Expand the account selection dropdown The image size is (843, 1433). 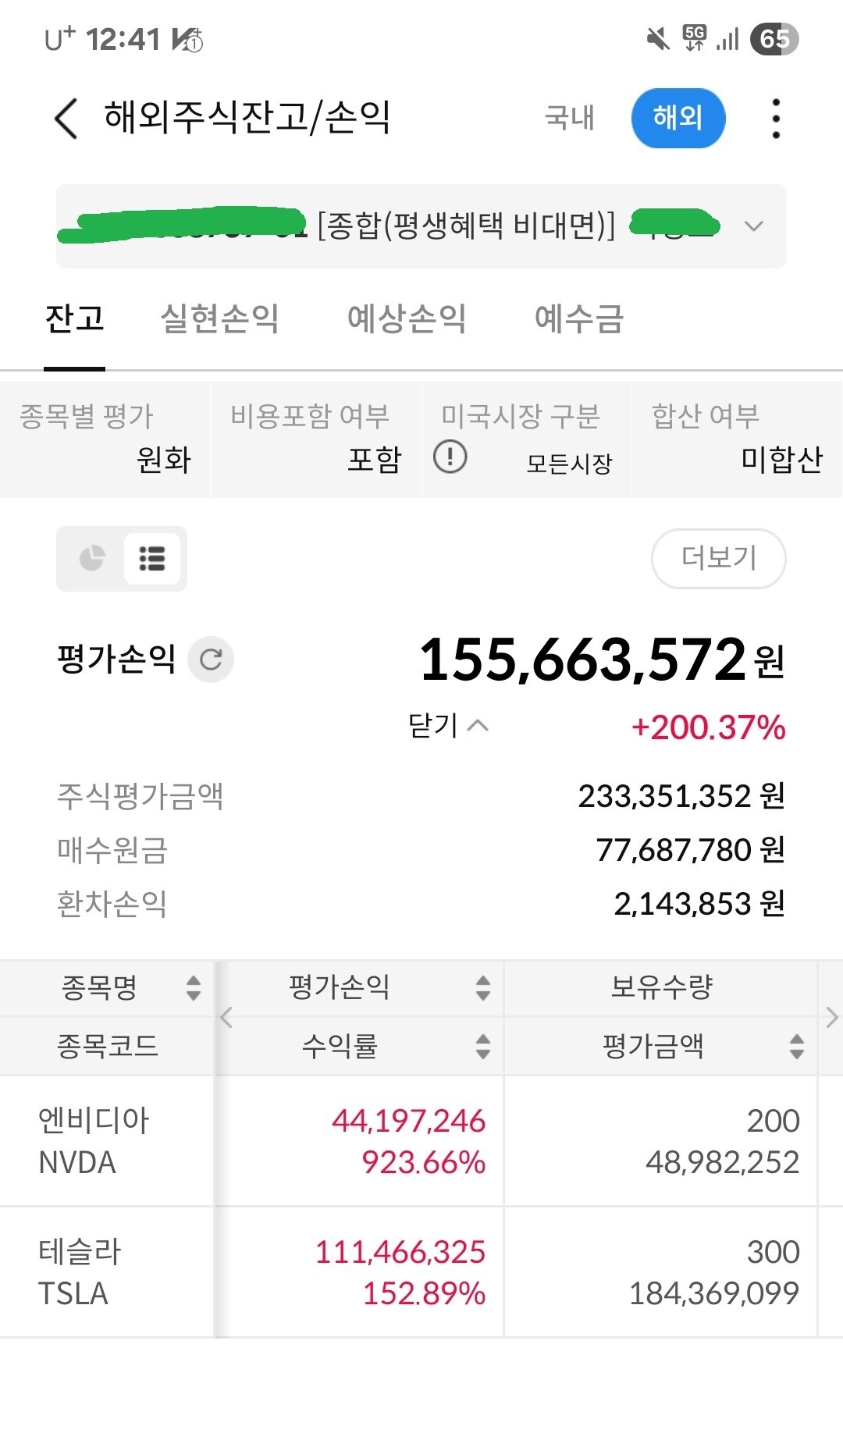pyautogui.click(x=753, y=226)
